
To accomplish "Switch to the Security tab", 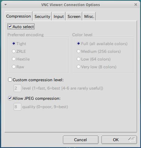I will 42,16.
